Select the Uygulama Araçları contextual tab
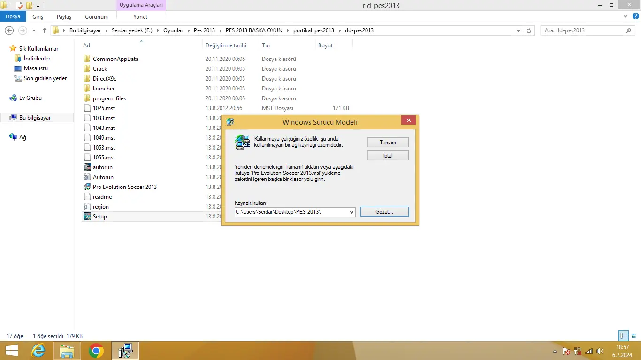 point(141,5)
